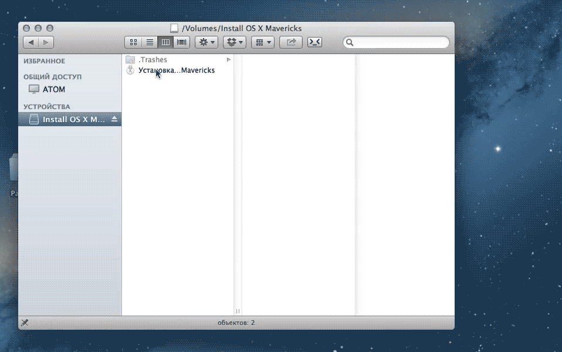
Task: Switch to list view
Action: click(x=150, y=42)
